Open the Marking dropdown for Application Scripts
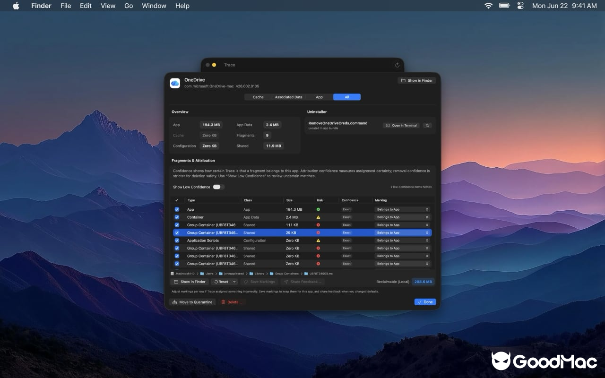 (402, 241)
